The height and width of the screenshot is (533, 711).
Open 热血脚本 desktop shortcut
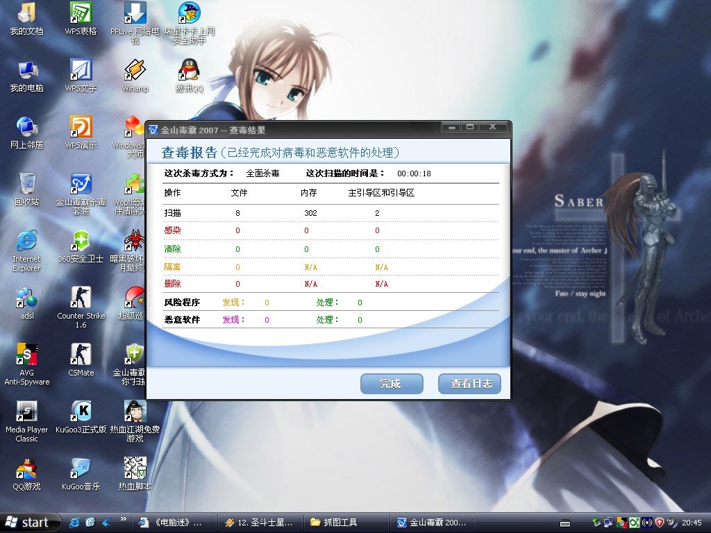(x=135, y=474)
